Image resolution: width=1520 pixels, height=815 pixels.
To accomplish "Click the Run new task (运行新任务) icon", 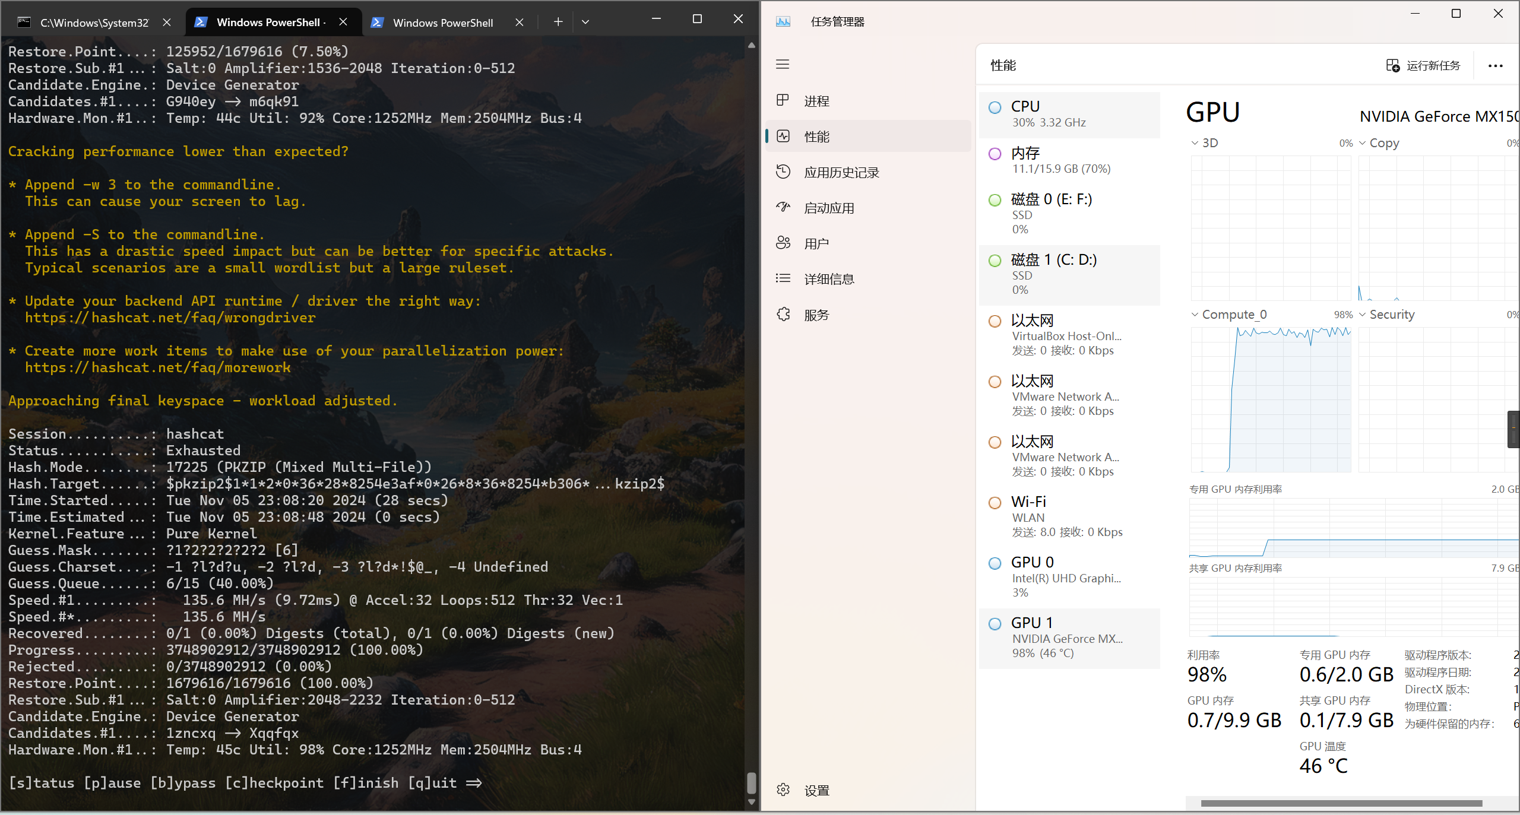I will [1392, 65].
